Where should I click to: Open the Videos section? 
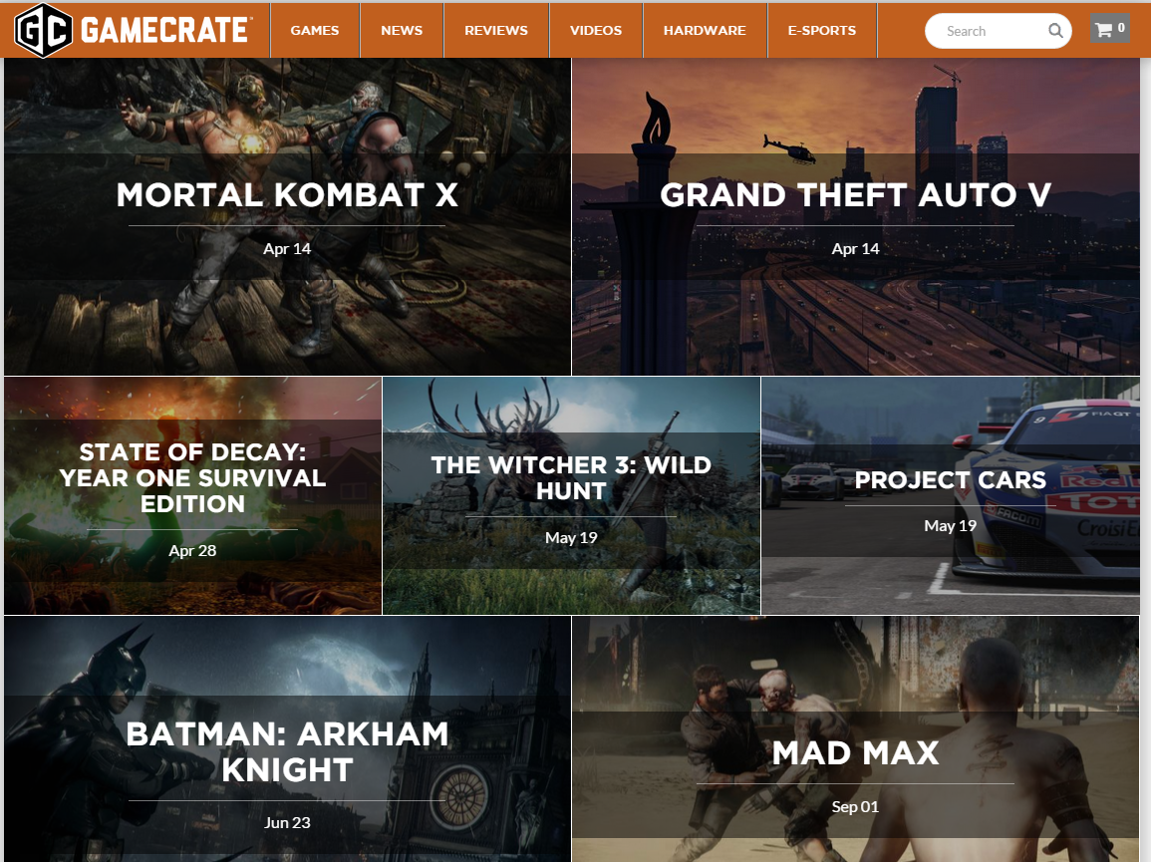coord(596,30)
